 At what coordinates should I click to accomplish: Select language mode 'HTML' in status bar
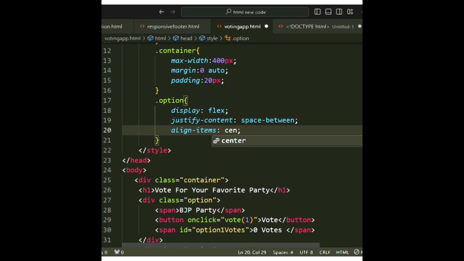tap(343, 252)
